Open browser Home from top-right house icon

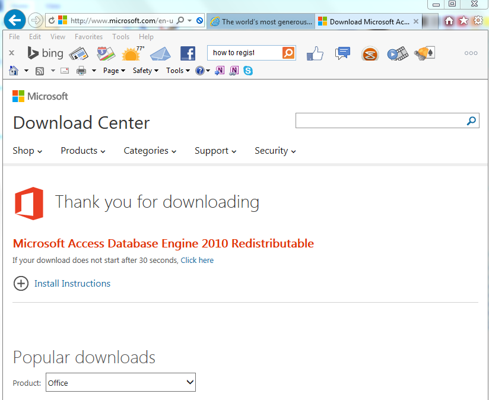(x=449, y=21)
